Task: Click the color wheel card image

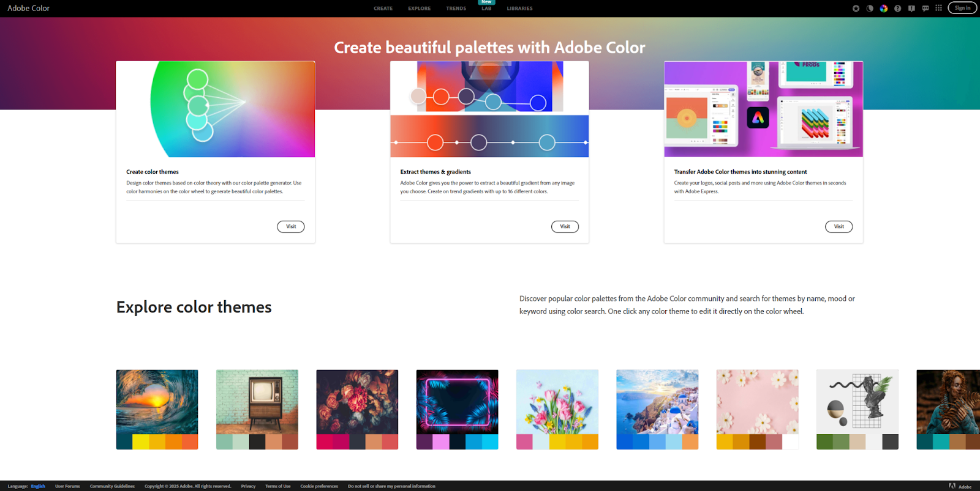Action: tap(216, 109)
